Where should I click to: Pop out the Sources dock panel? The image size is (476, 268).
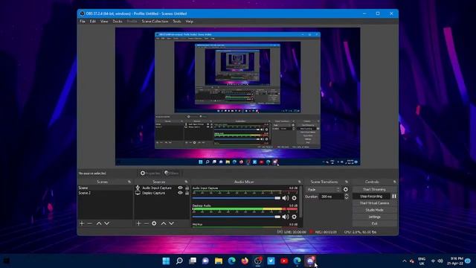click(187, 182)
